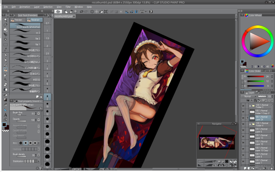Screen dimensions: 275x172
Task: Toggle visibility of Layer 13
Action: tap(243, 136)
